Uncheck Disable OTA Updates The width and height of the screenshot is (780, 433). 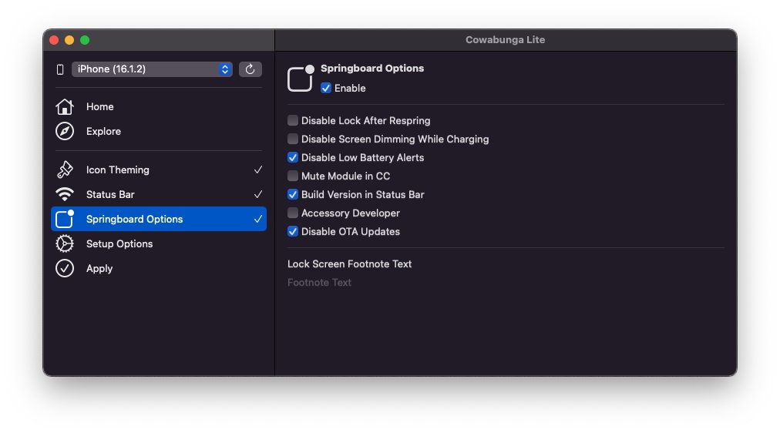tap(293, 232)
